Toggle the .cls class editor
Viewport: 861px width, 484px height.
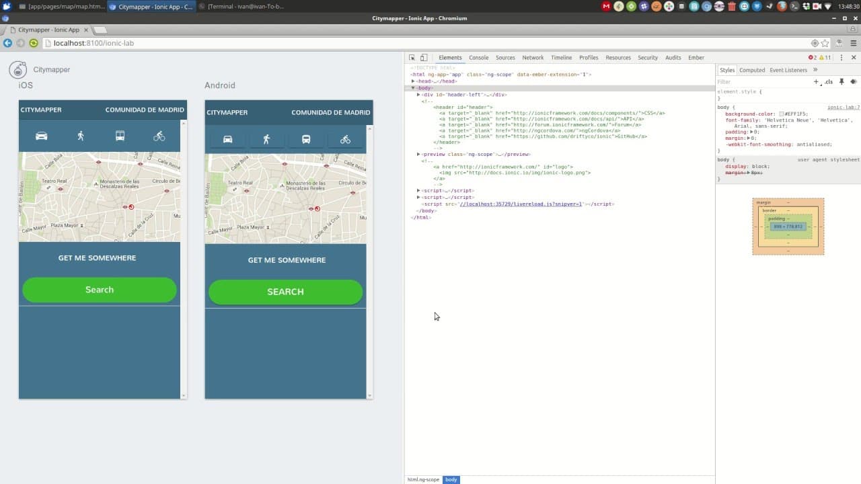pyautogui.click(x=829, y=82)
